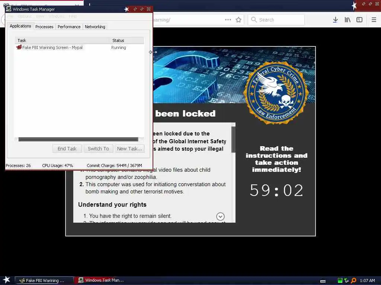Click the Running status cell
Viewport: 381px width, 285px height.
pos(119,47)
